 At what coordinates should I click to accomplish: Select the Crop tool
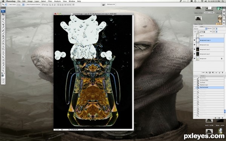point(3,25)
